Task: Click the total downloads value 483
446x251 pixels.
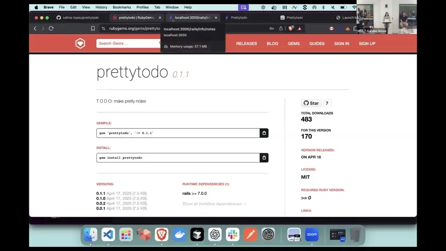Action: pyautogui.click(x=306, y=119)
